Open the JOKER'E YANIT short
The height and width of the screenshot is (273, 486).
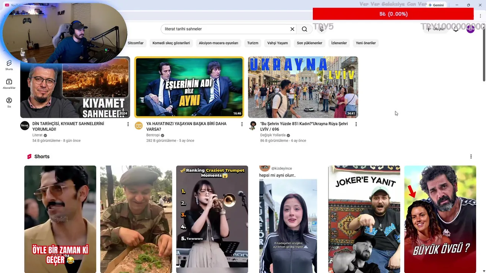[x=364, y=219]
